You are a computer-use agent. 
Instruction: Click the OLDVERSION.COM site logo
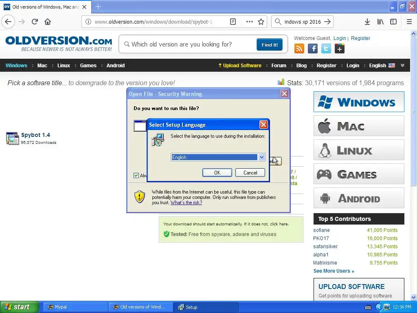(59, 43)
